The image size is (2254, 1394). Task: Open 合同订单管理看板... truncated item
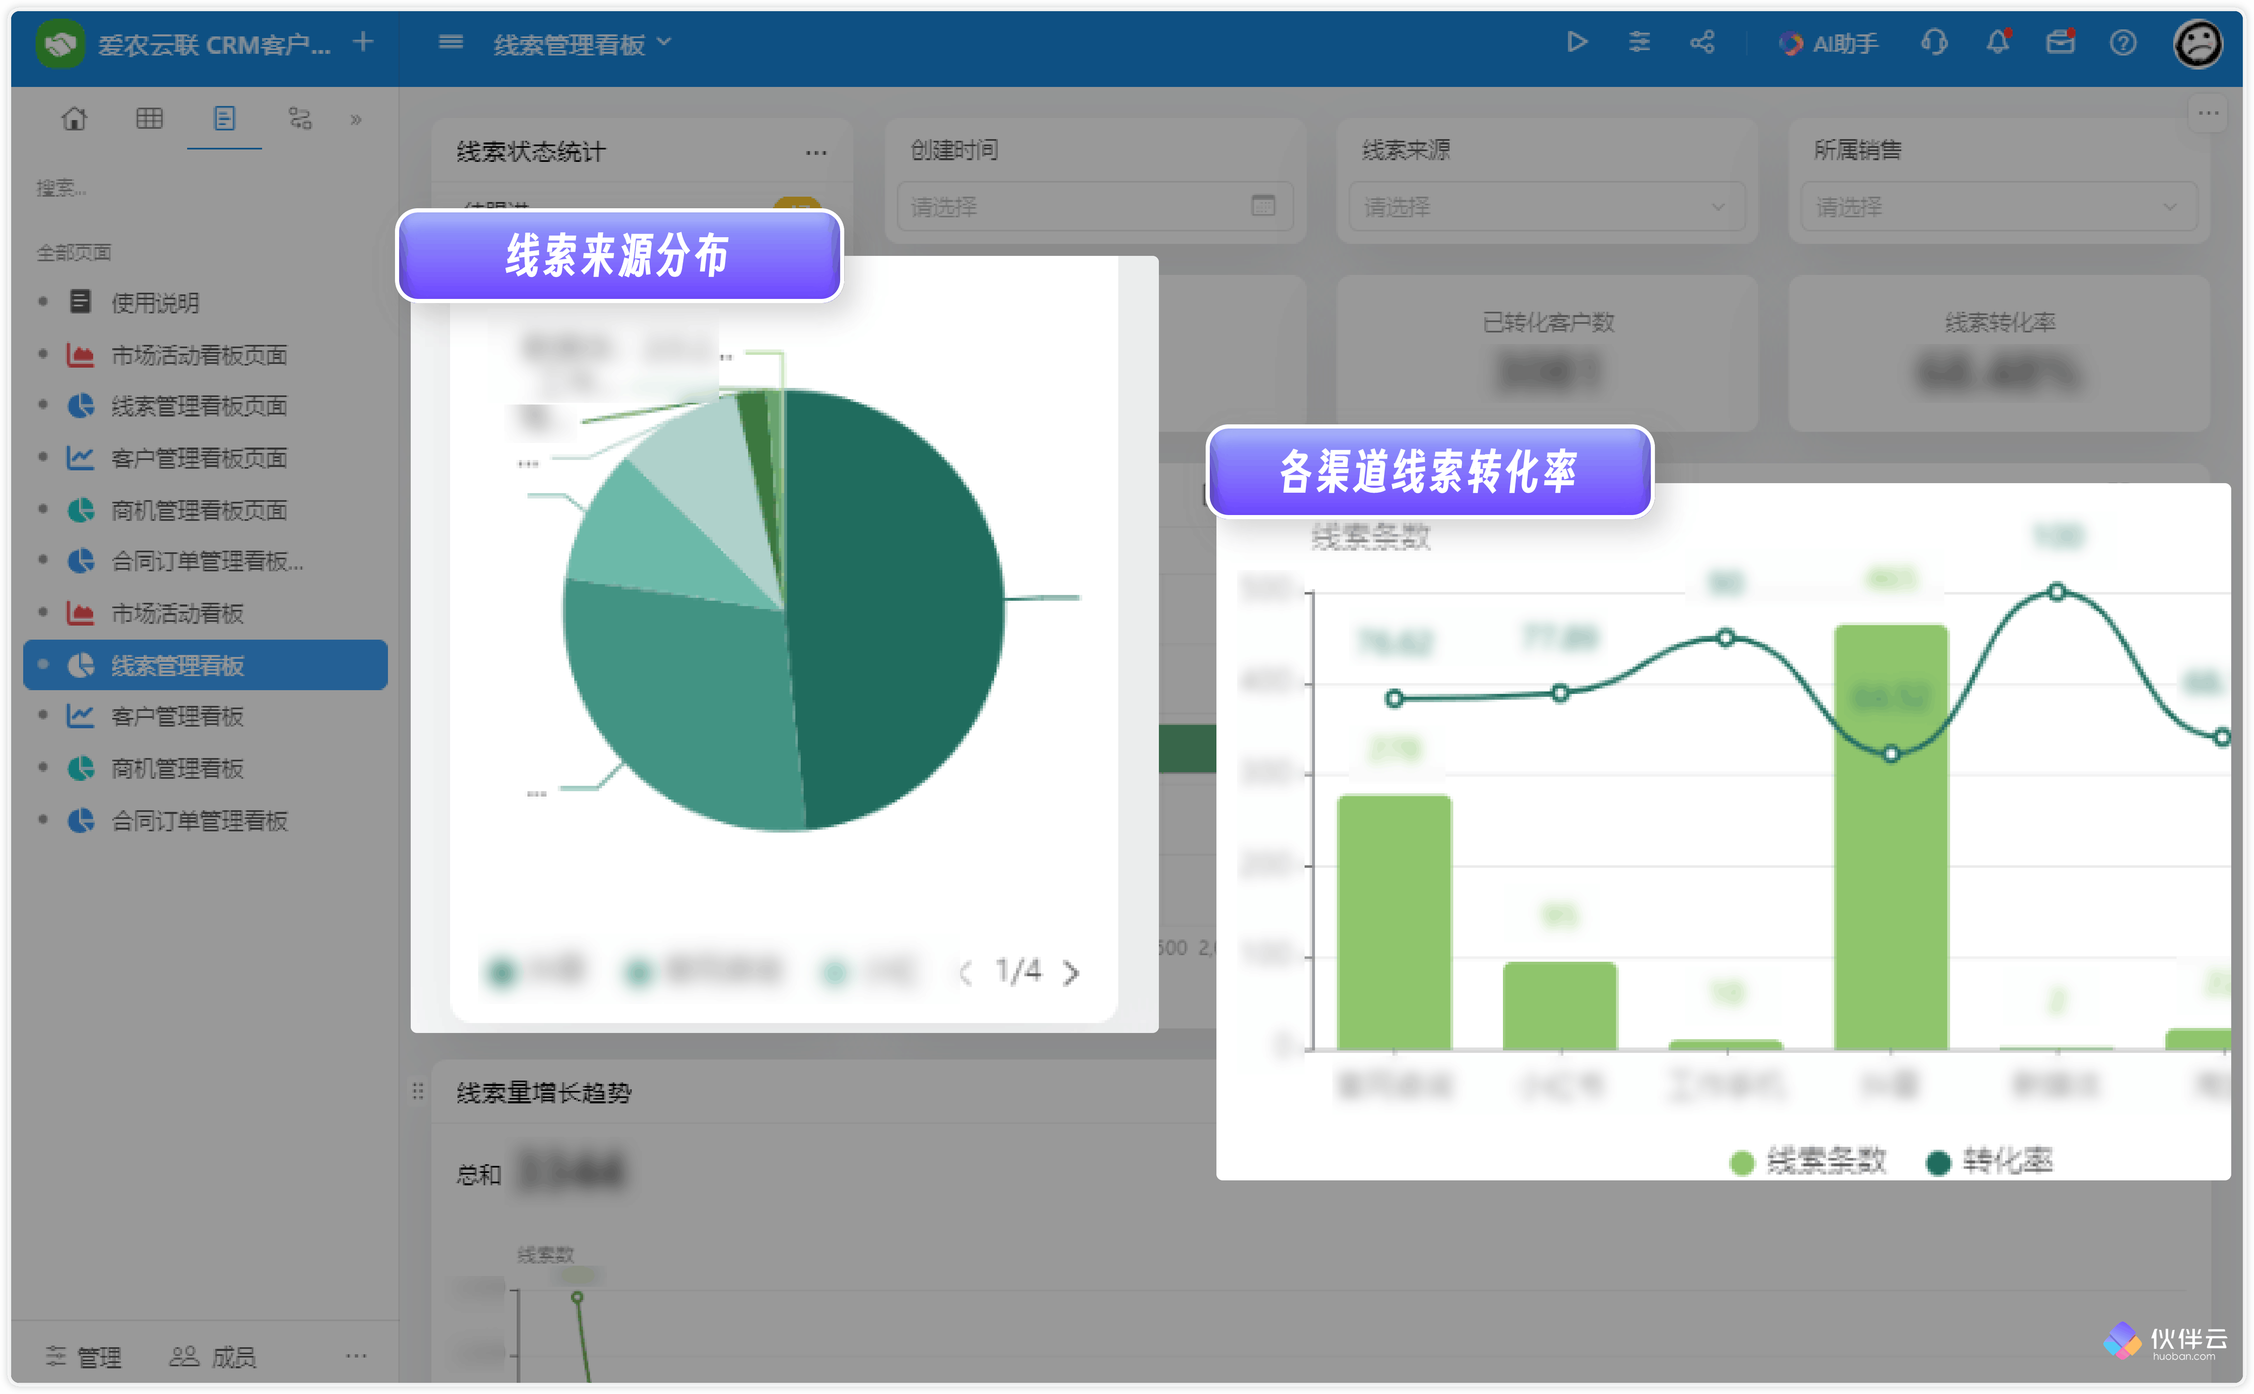(205, 561)
